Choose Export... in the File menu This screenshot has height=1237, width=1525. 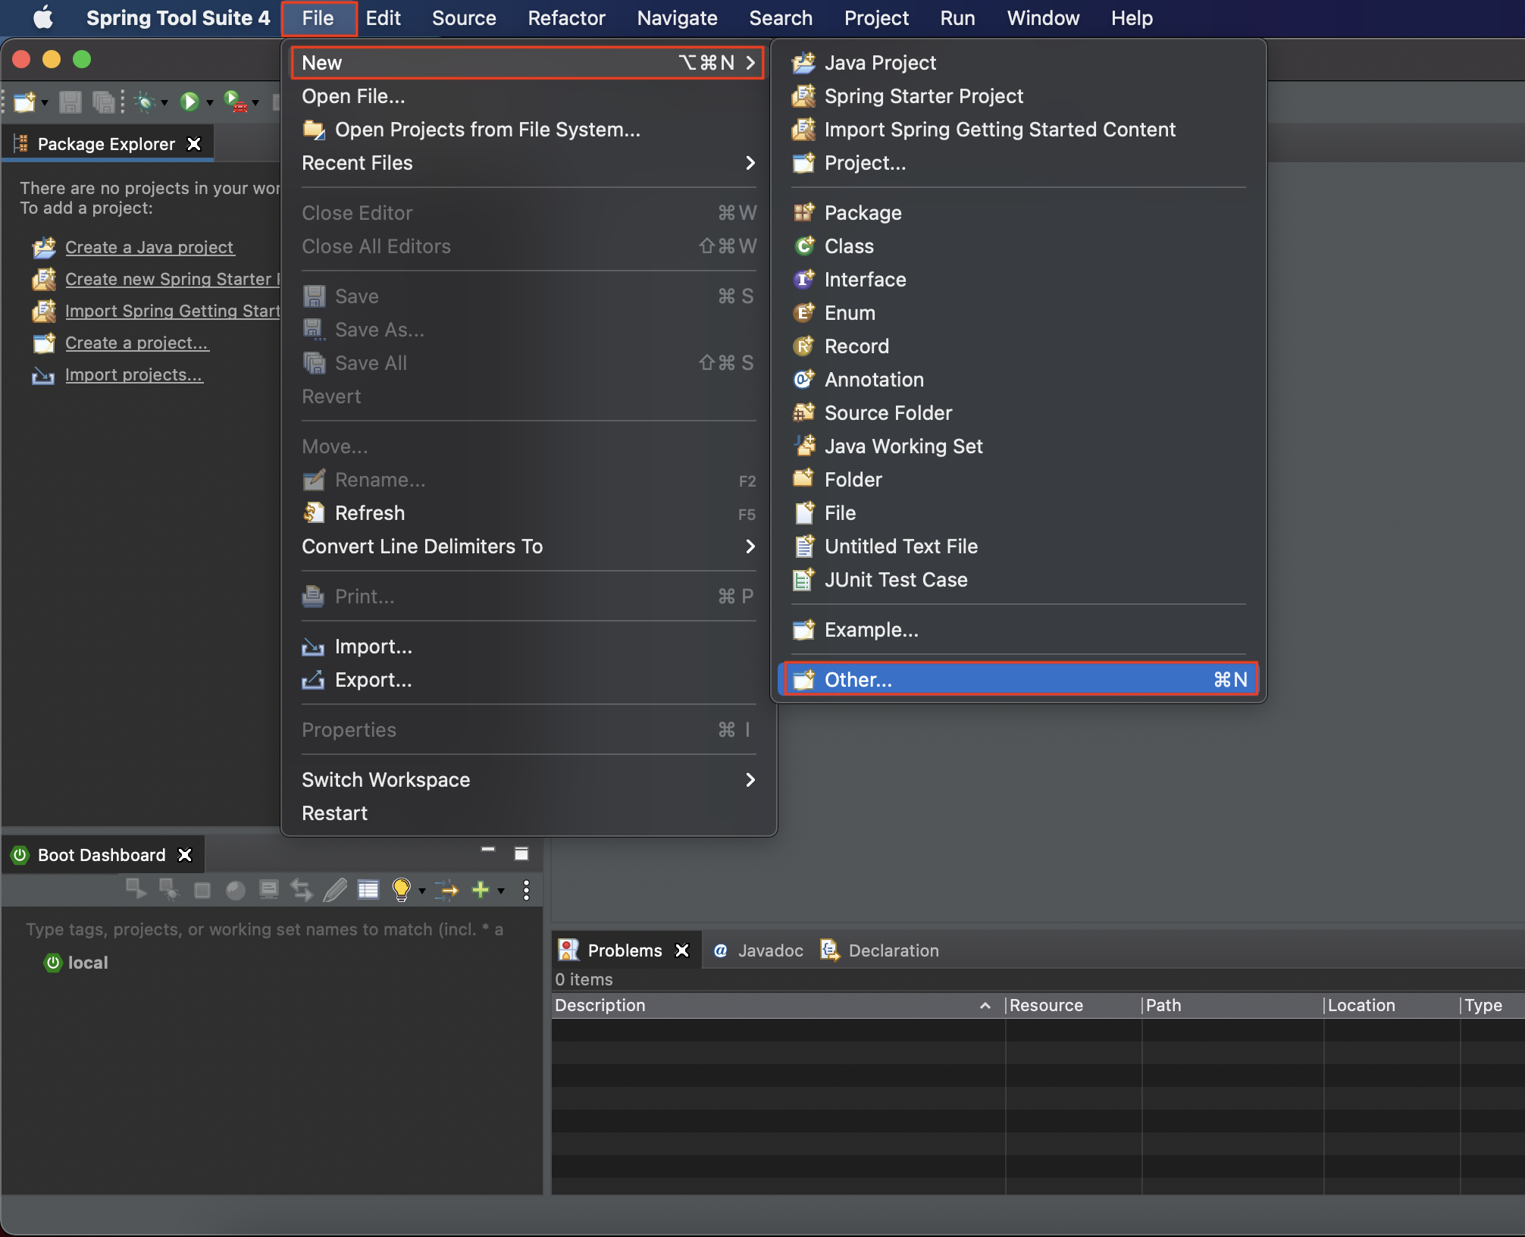point(528,680)
